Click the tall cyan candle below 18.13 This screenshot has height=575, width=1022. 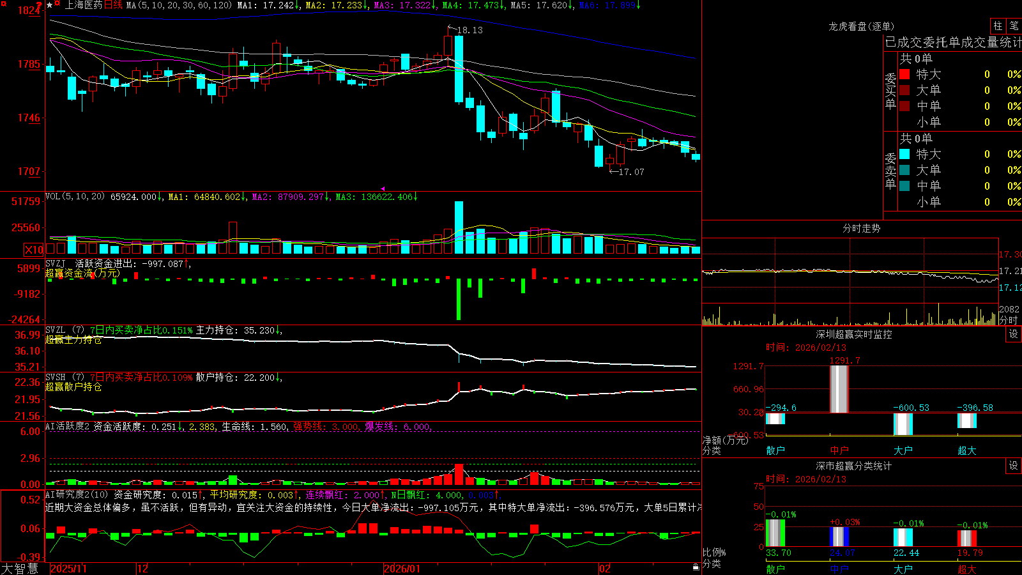tap(459, 69)
